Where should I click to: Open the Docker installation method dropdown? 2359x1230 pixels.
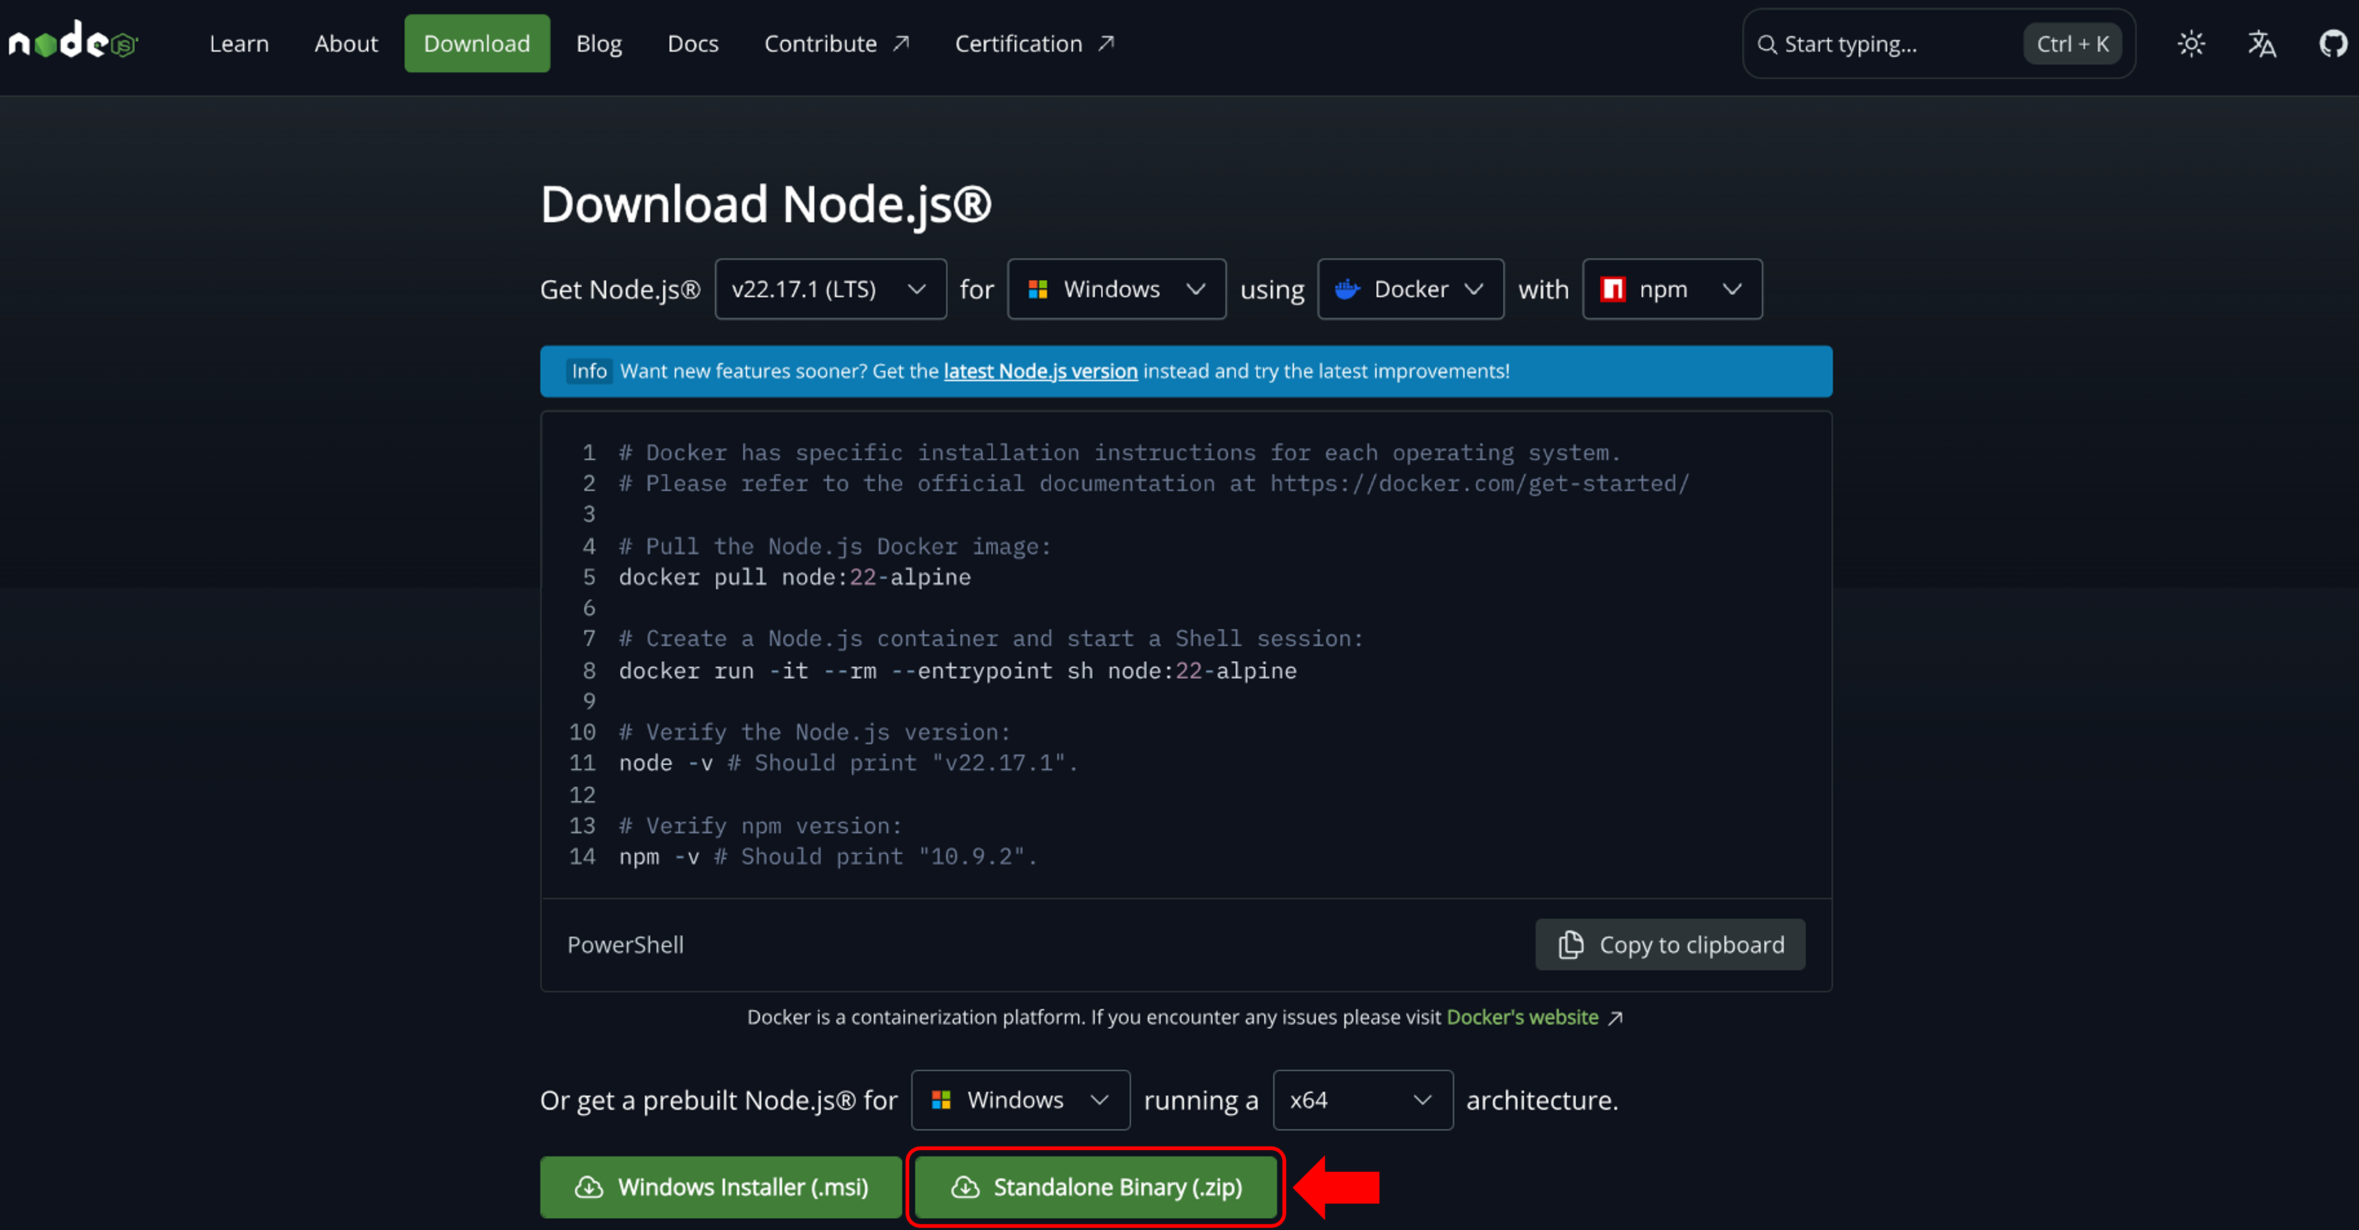[x=1410, y=288]
